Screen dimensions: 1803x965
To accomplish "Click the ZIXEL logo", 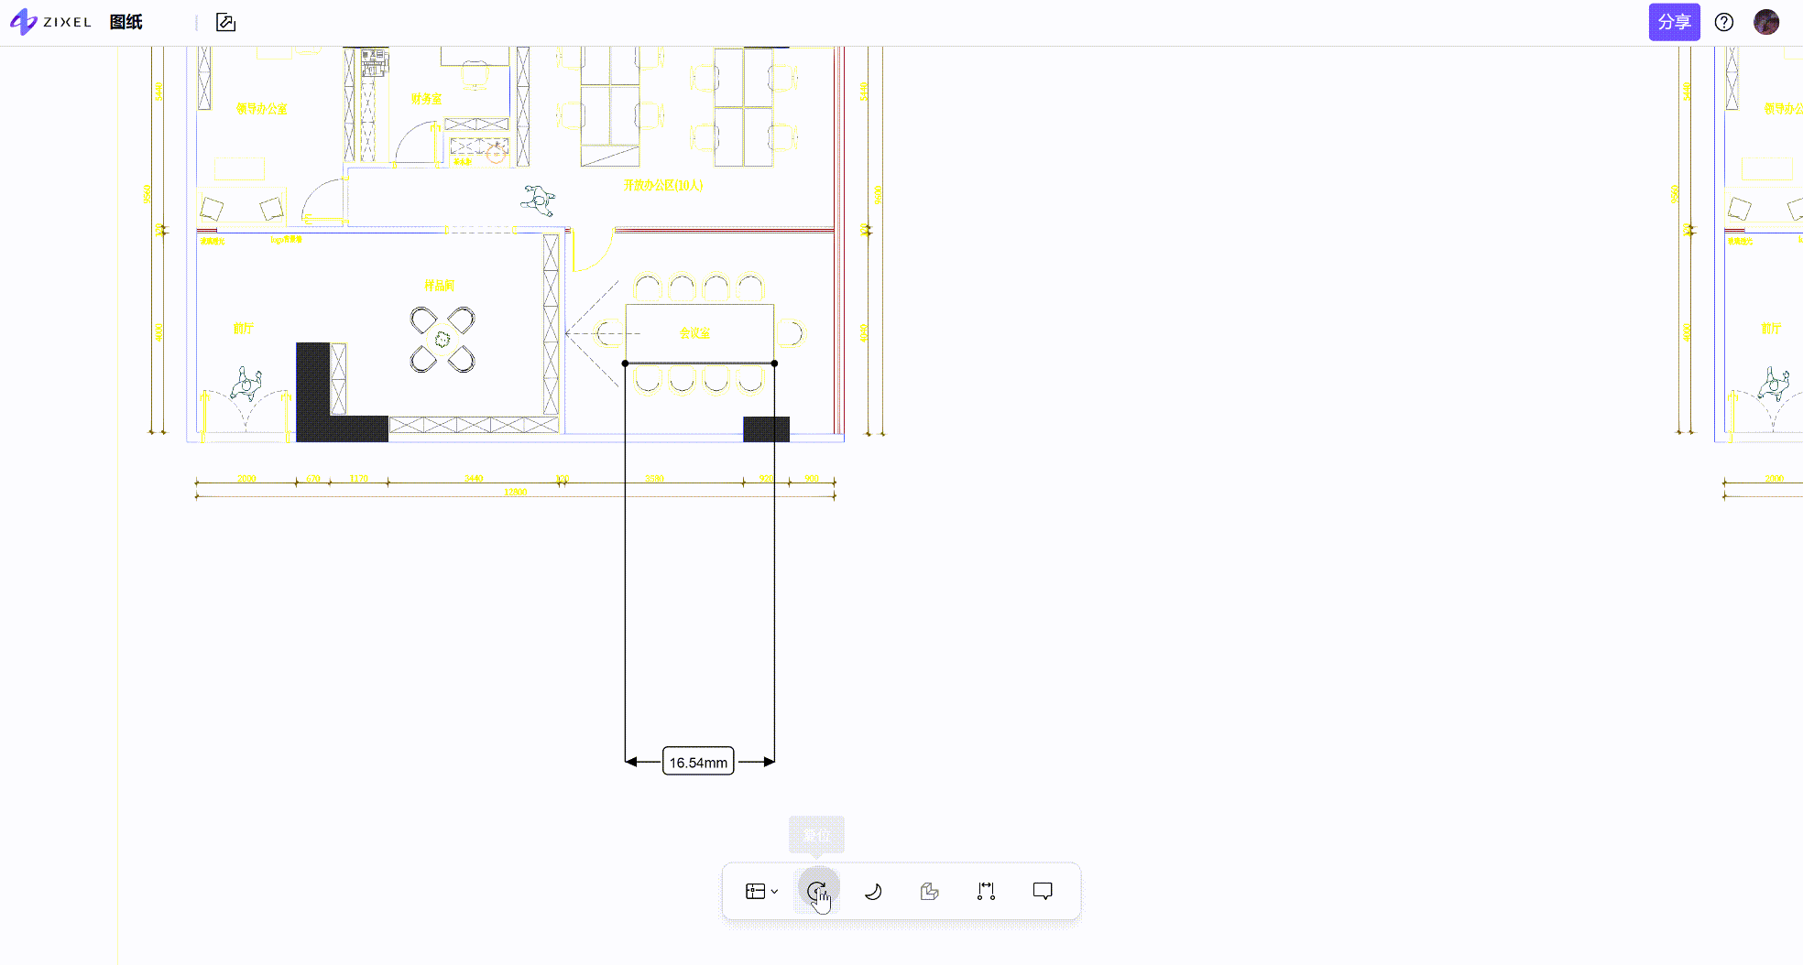I will (50, 22).
